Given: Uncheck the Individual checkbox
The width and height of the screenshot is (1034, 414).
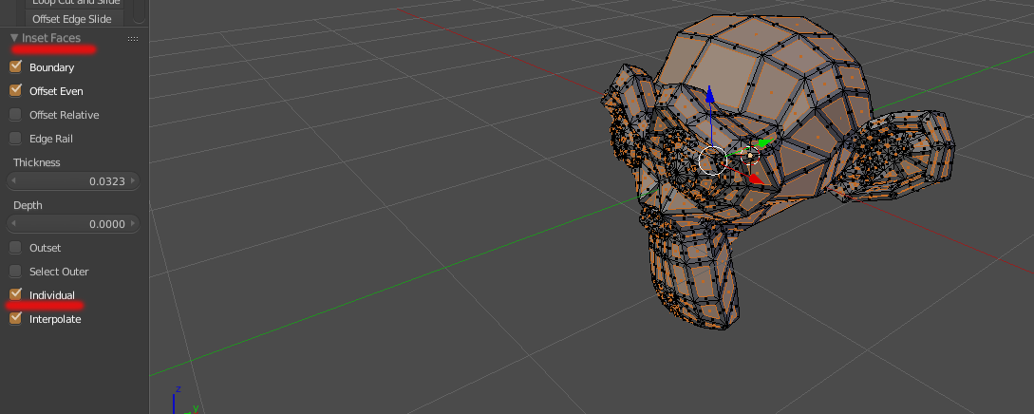Looking at the screenshot, I should pyautogui.click(x=15, y=294).
